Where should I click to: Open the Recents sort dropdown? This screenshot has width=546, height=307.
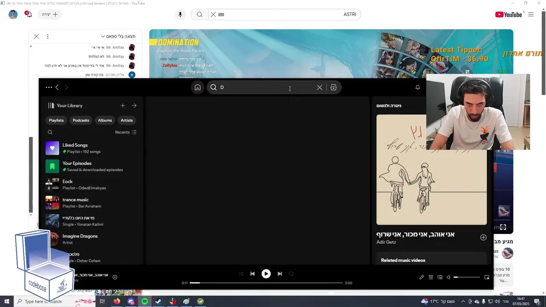pyautogui.click(x=126, y=132)
